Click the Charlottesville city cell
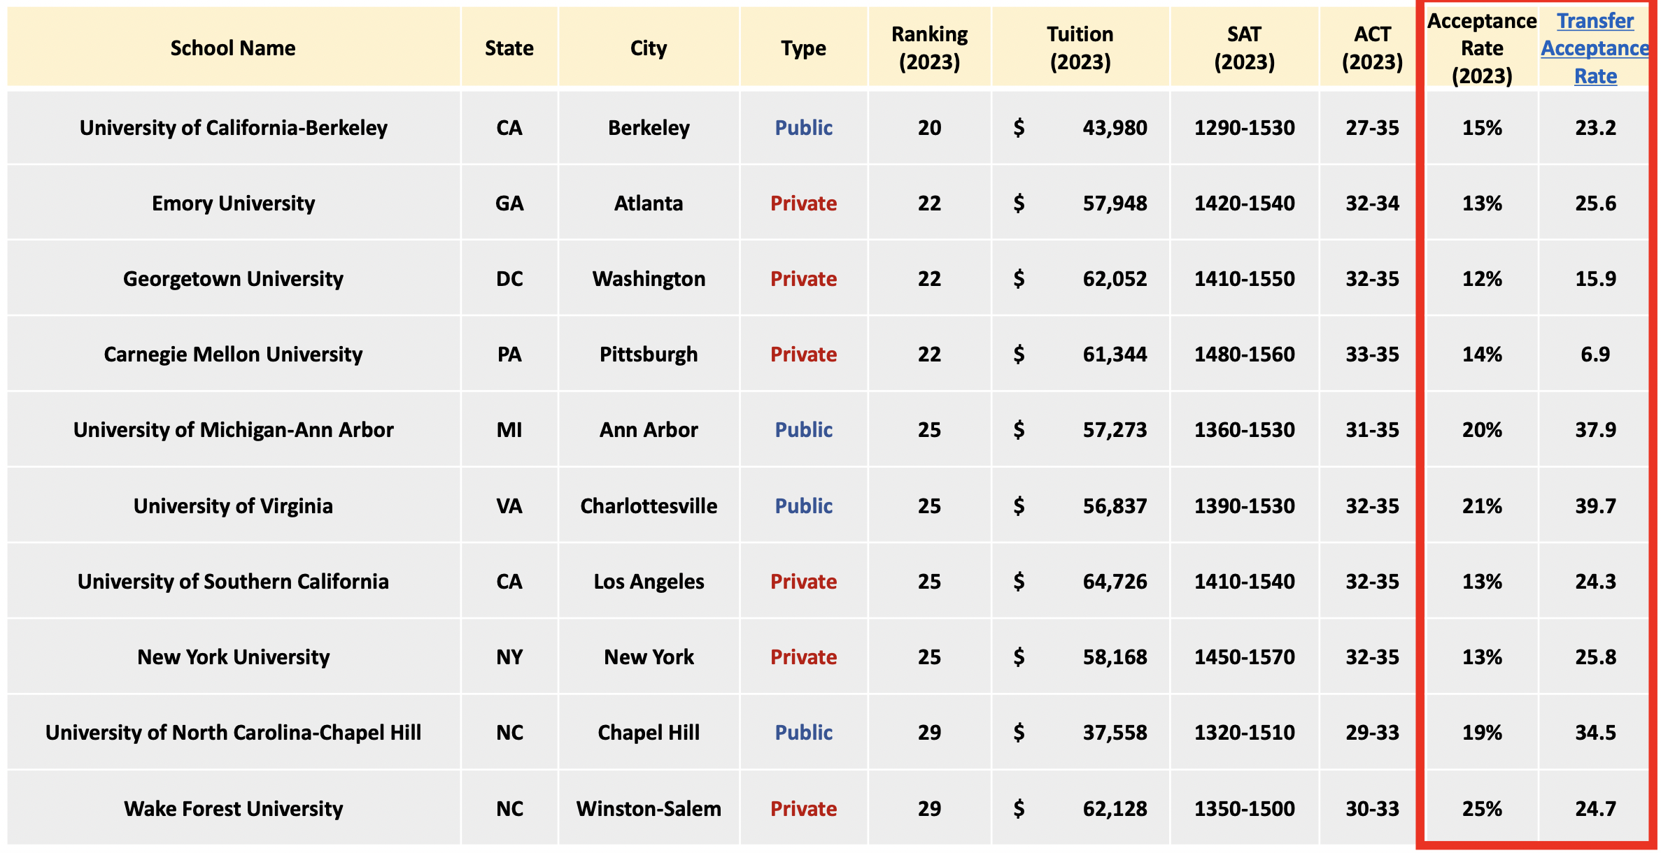Screen dimensions: 1661x853 click(649, 506)
